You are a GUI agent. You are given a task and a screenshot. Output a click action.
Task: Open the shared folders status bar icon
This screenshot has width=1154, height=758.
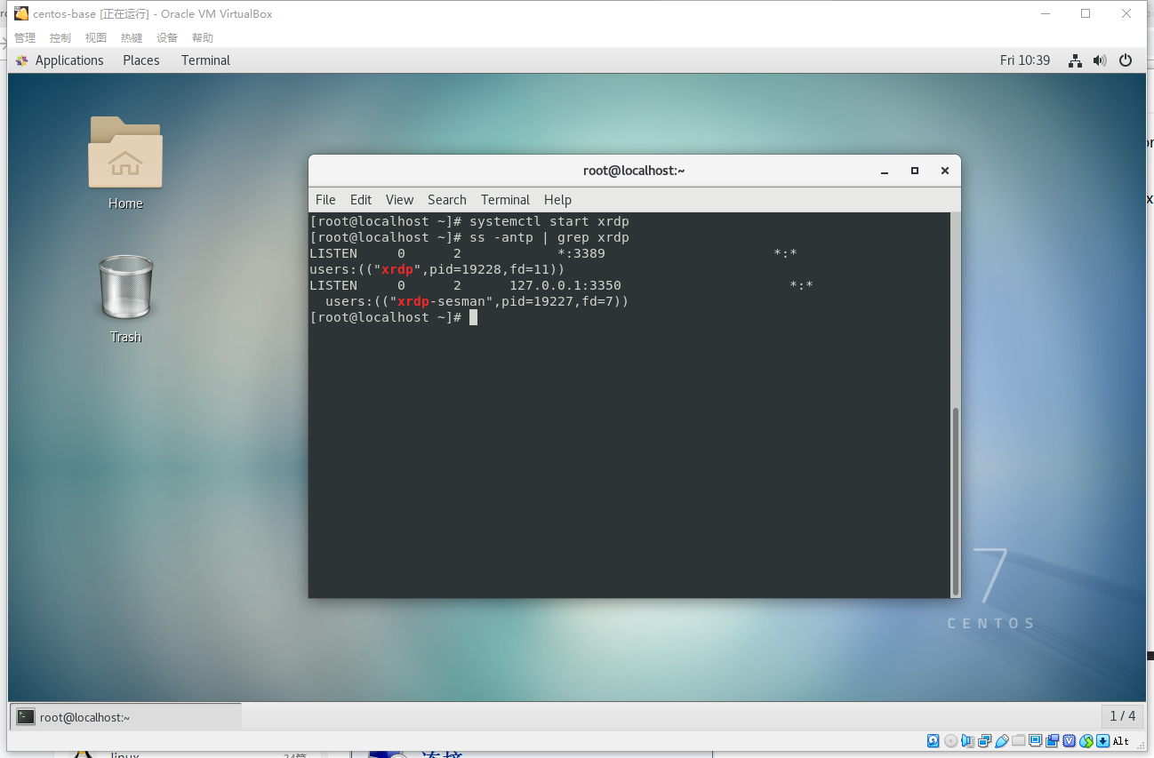(1019, 740)
